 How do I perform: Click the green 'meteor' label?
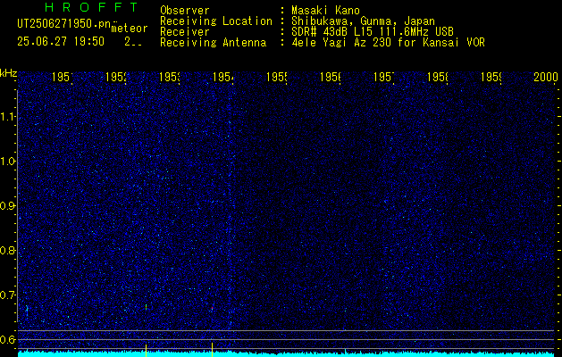click(130, 29)
